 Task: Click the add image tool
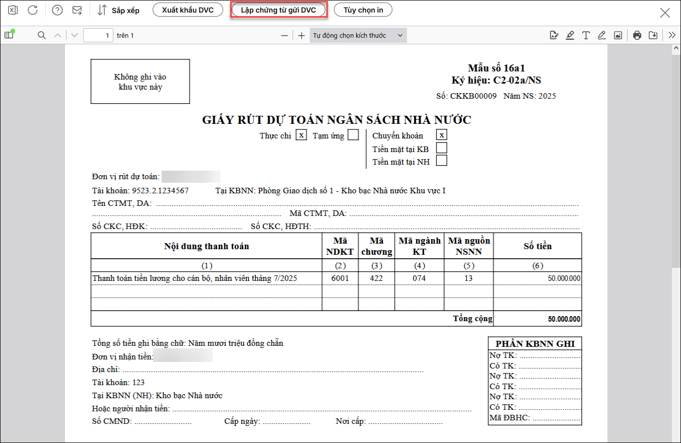pos(618,35)
